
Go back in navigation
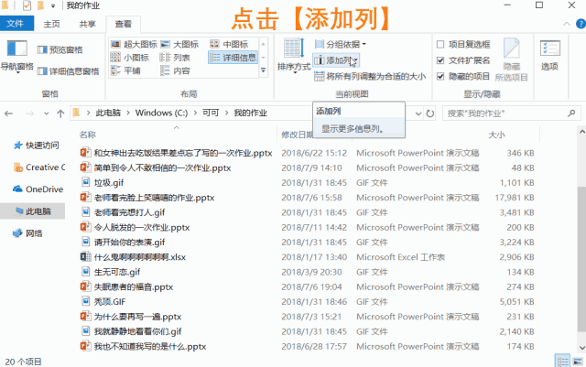point(9,113)
